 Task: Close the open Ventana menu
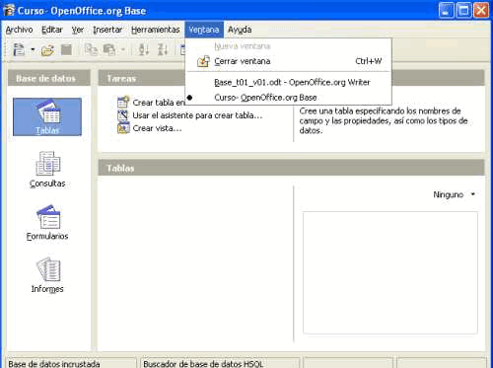(x=204, y=30)
